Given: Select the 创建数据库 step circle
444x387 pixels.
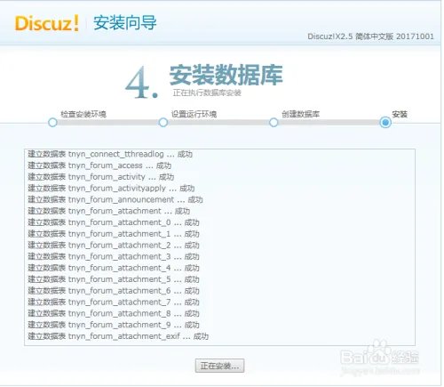Looking at the screenshot, I should pyautogui.click(x=274, y=123).
